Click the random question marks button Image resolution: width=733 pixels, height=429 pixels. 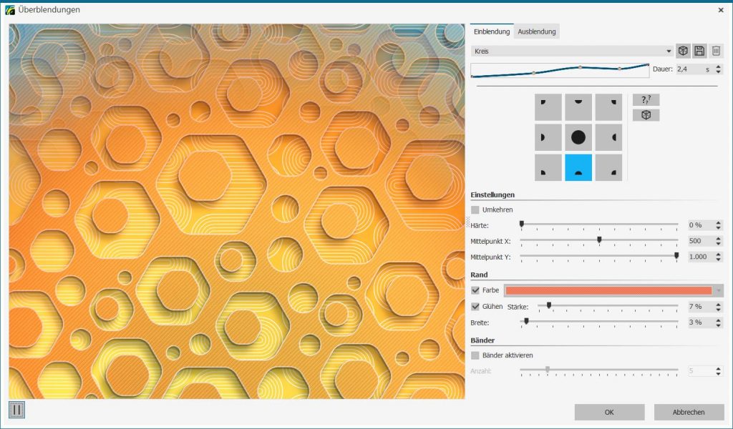pos(646,100)
